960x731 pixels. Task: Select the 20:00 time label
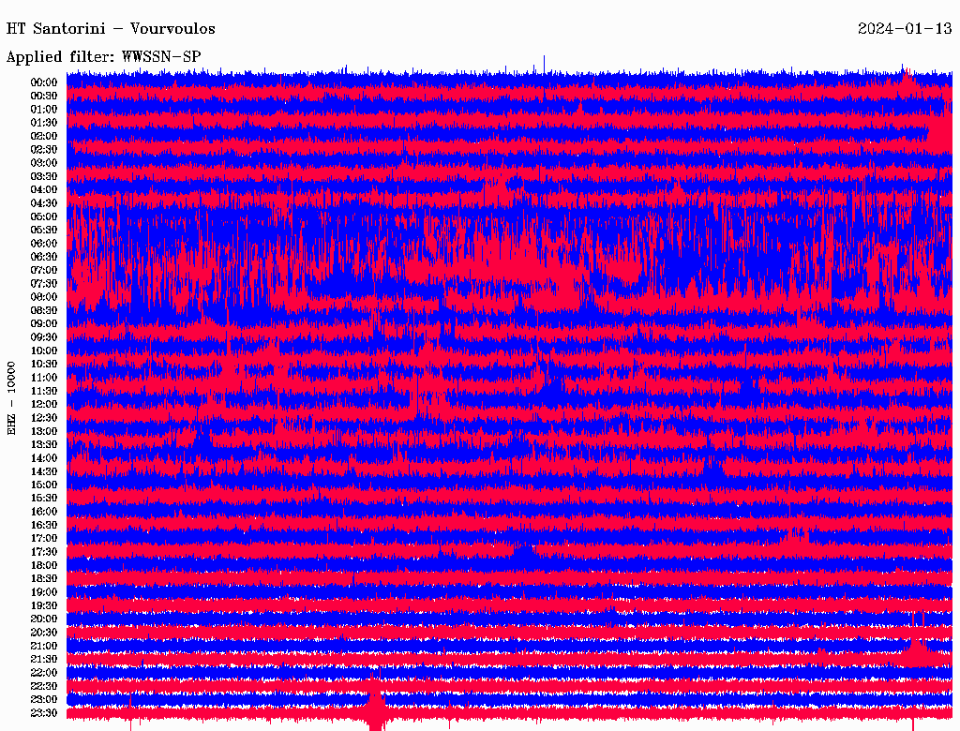[44, 619]
